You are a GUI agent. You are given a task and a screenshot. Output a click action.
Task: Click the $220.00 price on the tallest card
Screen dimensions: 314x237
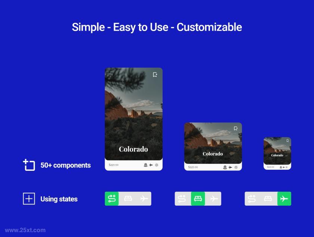tap(114, 165)
